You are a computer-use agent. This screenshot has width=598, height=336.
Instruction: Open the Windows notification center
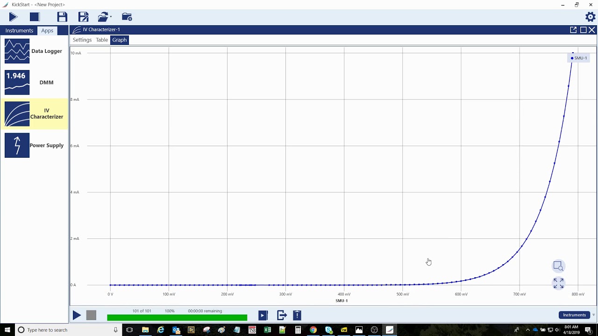pyautogui.click(x=588, y=330)
